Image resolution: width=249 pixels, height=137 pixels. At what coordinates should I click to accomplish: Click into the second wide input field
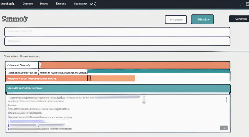pyautogui.click(x=117, y=41)
